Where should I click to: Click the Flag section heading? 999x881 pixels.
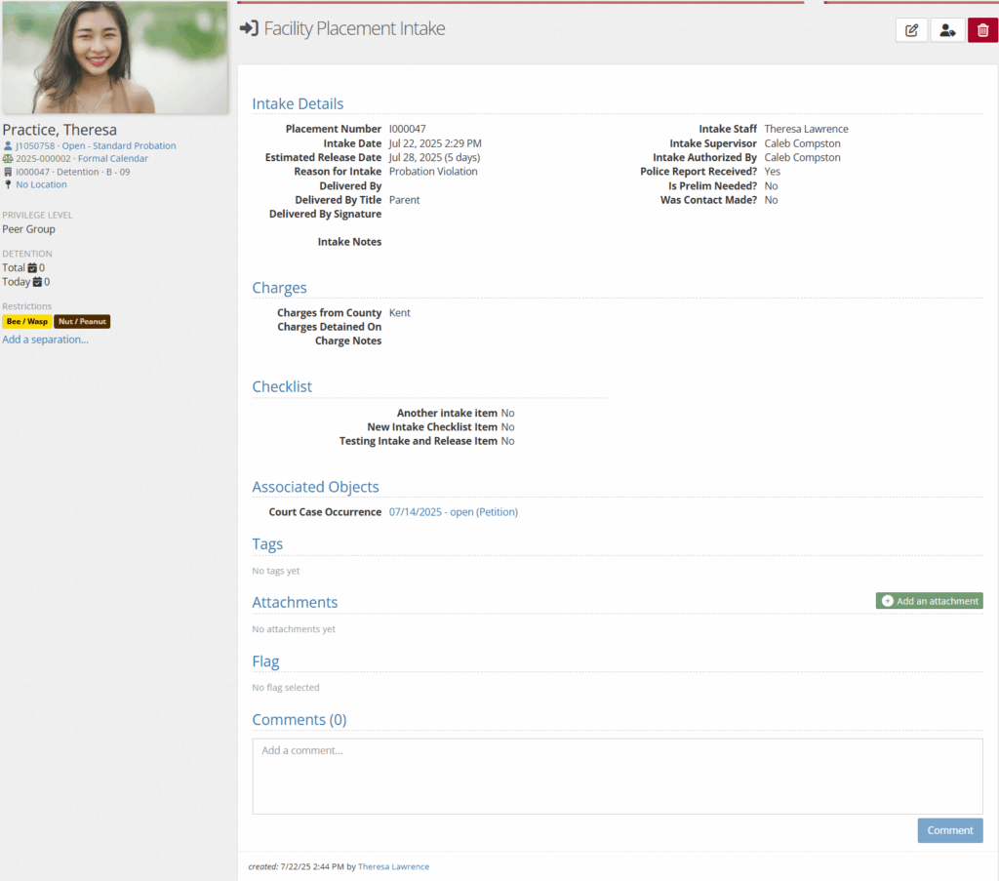(265, 661)
